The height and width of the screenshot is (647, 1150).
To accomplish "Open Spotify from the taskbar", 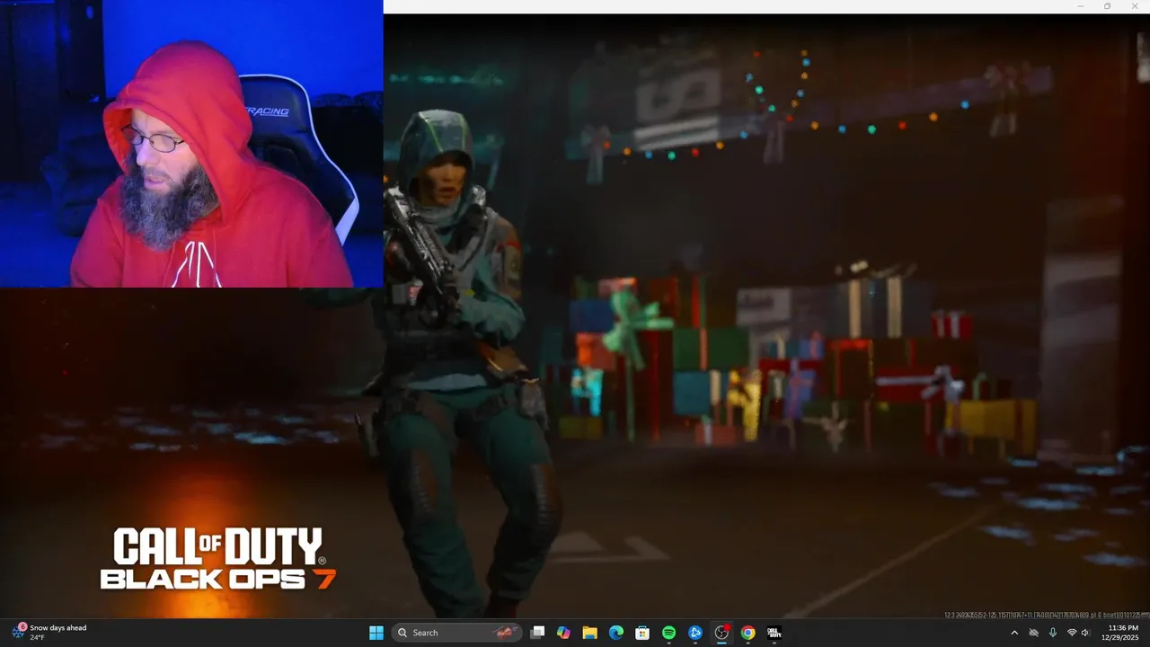I will coord(668,633).
